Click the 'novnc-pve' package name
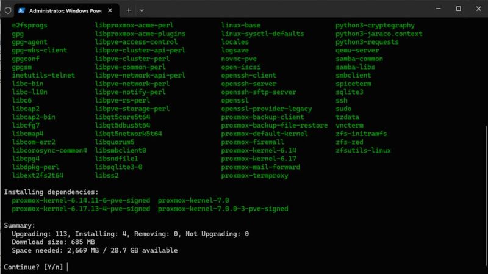488x274 pixels. (x=239, y=59)
